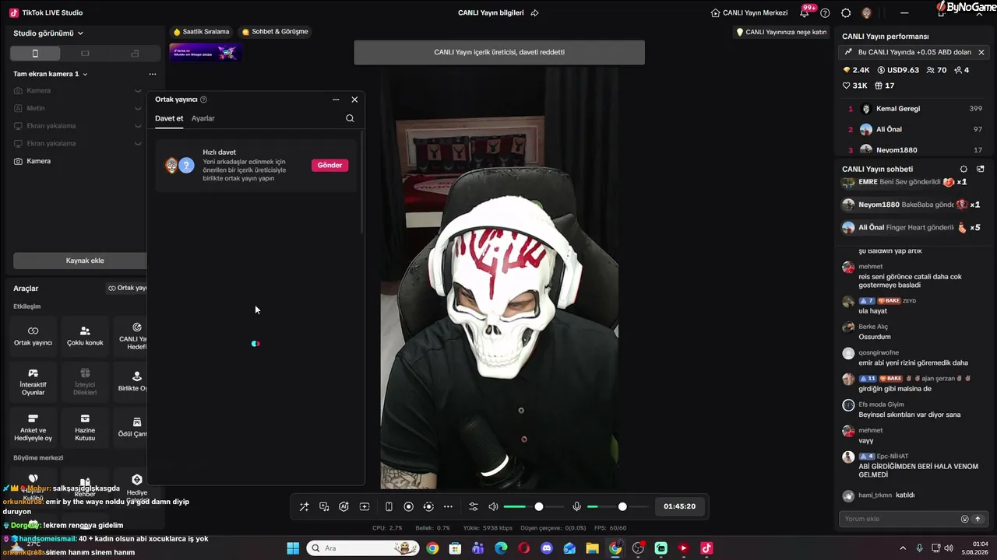Click the phone orientation icon in bottom toolbar
This screenshot has width=997, height=560.
point(389,506)
